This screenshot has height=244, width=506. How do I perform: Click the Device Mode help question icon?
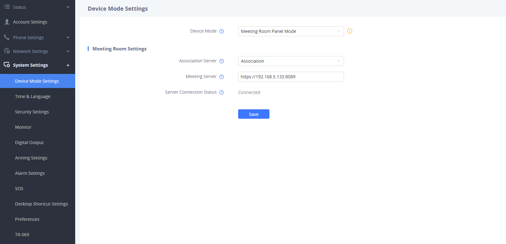(222, 31)
